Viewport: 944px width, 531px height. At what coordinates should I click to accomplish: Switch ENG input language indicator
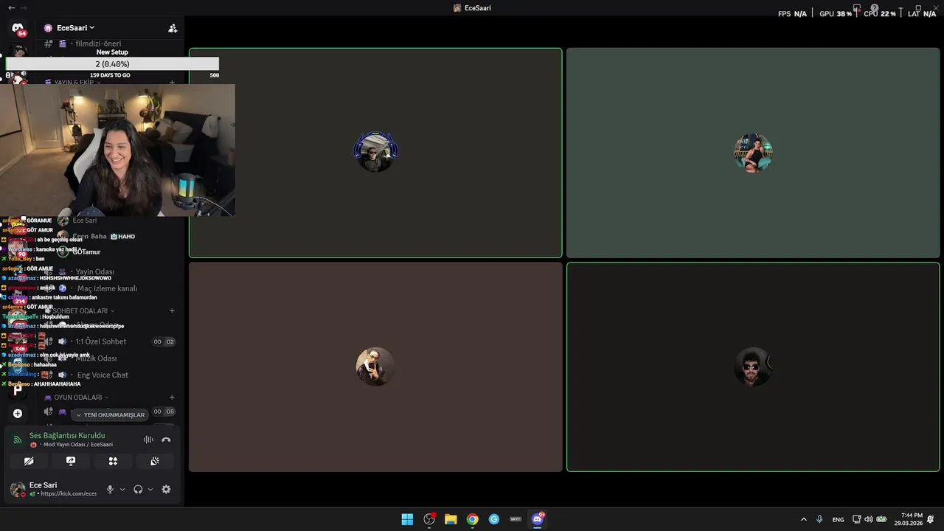(839, 519)
